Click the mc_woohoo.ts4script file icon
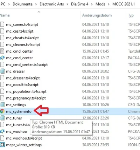Screen dimensions: 140x150 [2, 138]
